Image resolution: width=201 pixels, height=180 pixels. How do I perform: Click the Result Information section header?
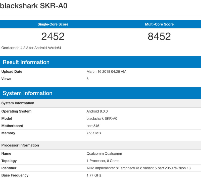(x=26, y=62)
